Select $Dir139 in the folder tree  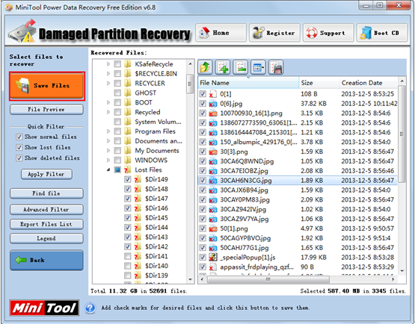pyautogui.click(x=156, y=275)
